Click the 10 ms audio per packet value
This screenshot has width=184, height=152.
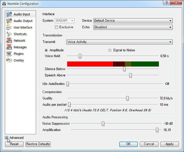tap(164, 105)
